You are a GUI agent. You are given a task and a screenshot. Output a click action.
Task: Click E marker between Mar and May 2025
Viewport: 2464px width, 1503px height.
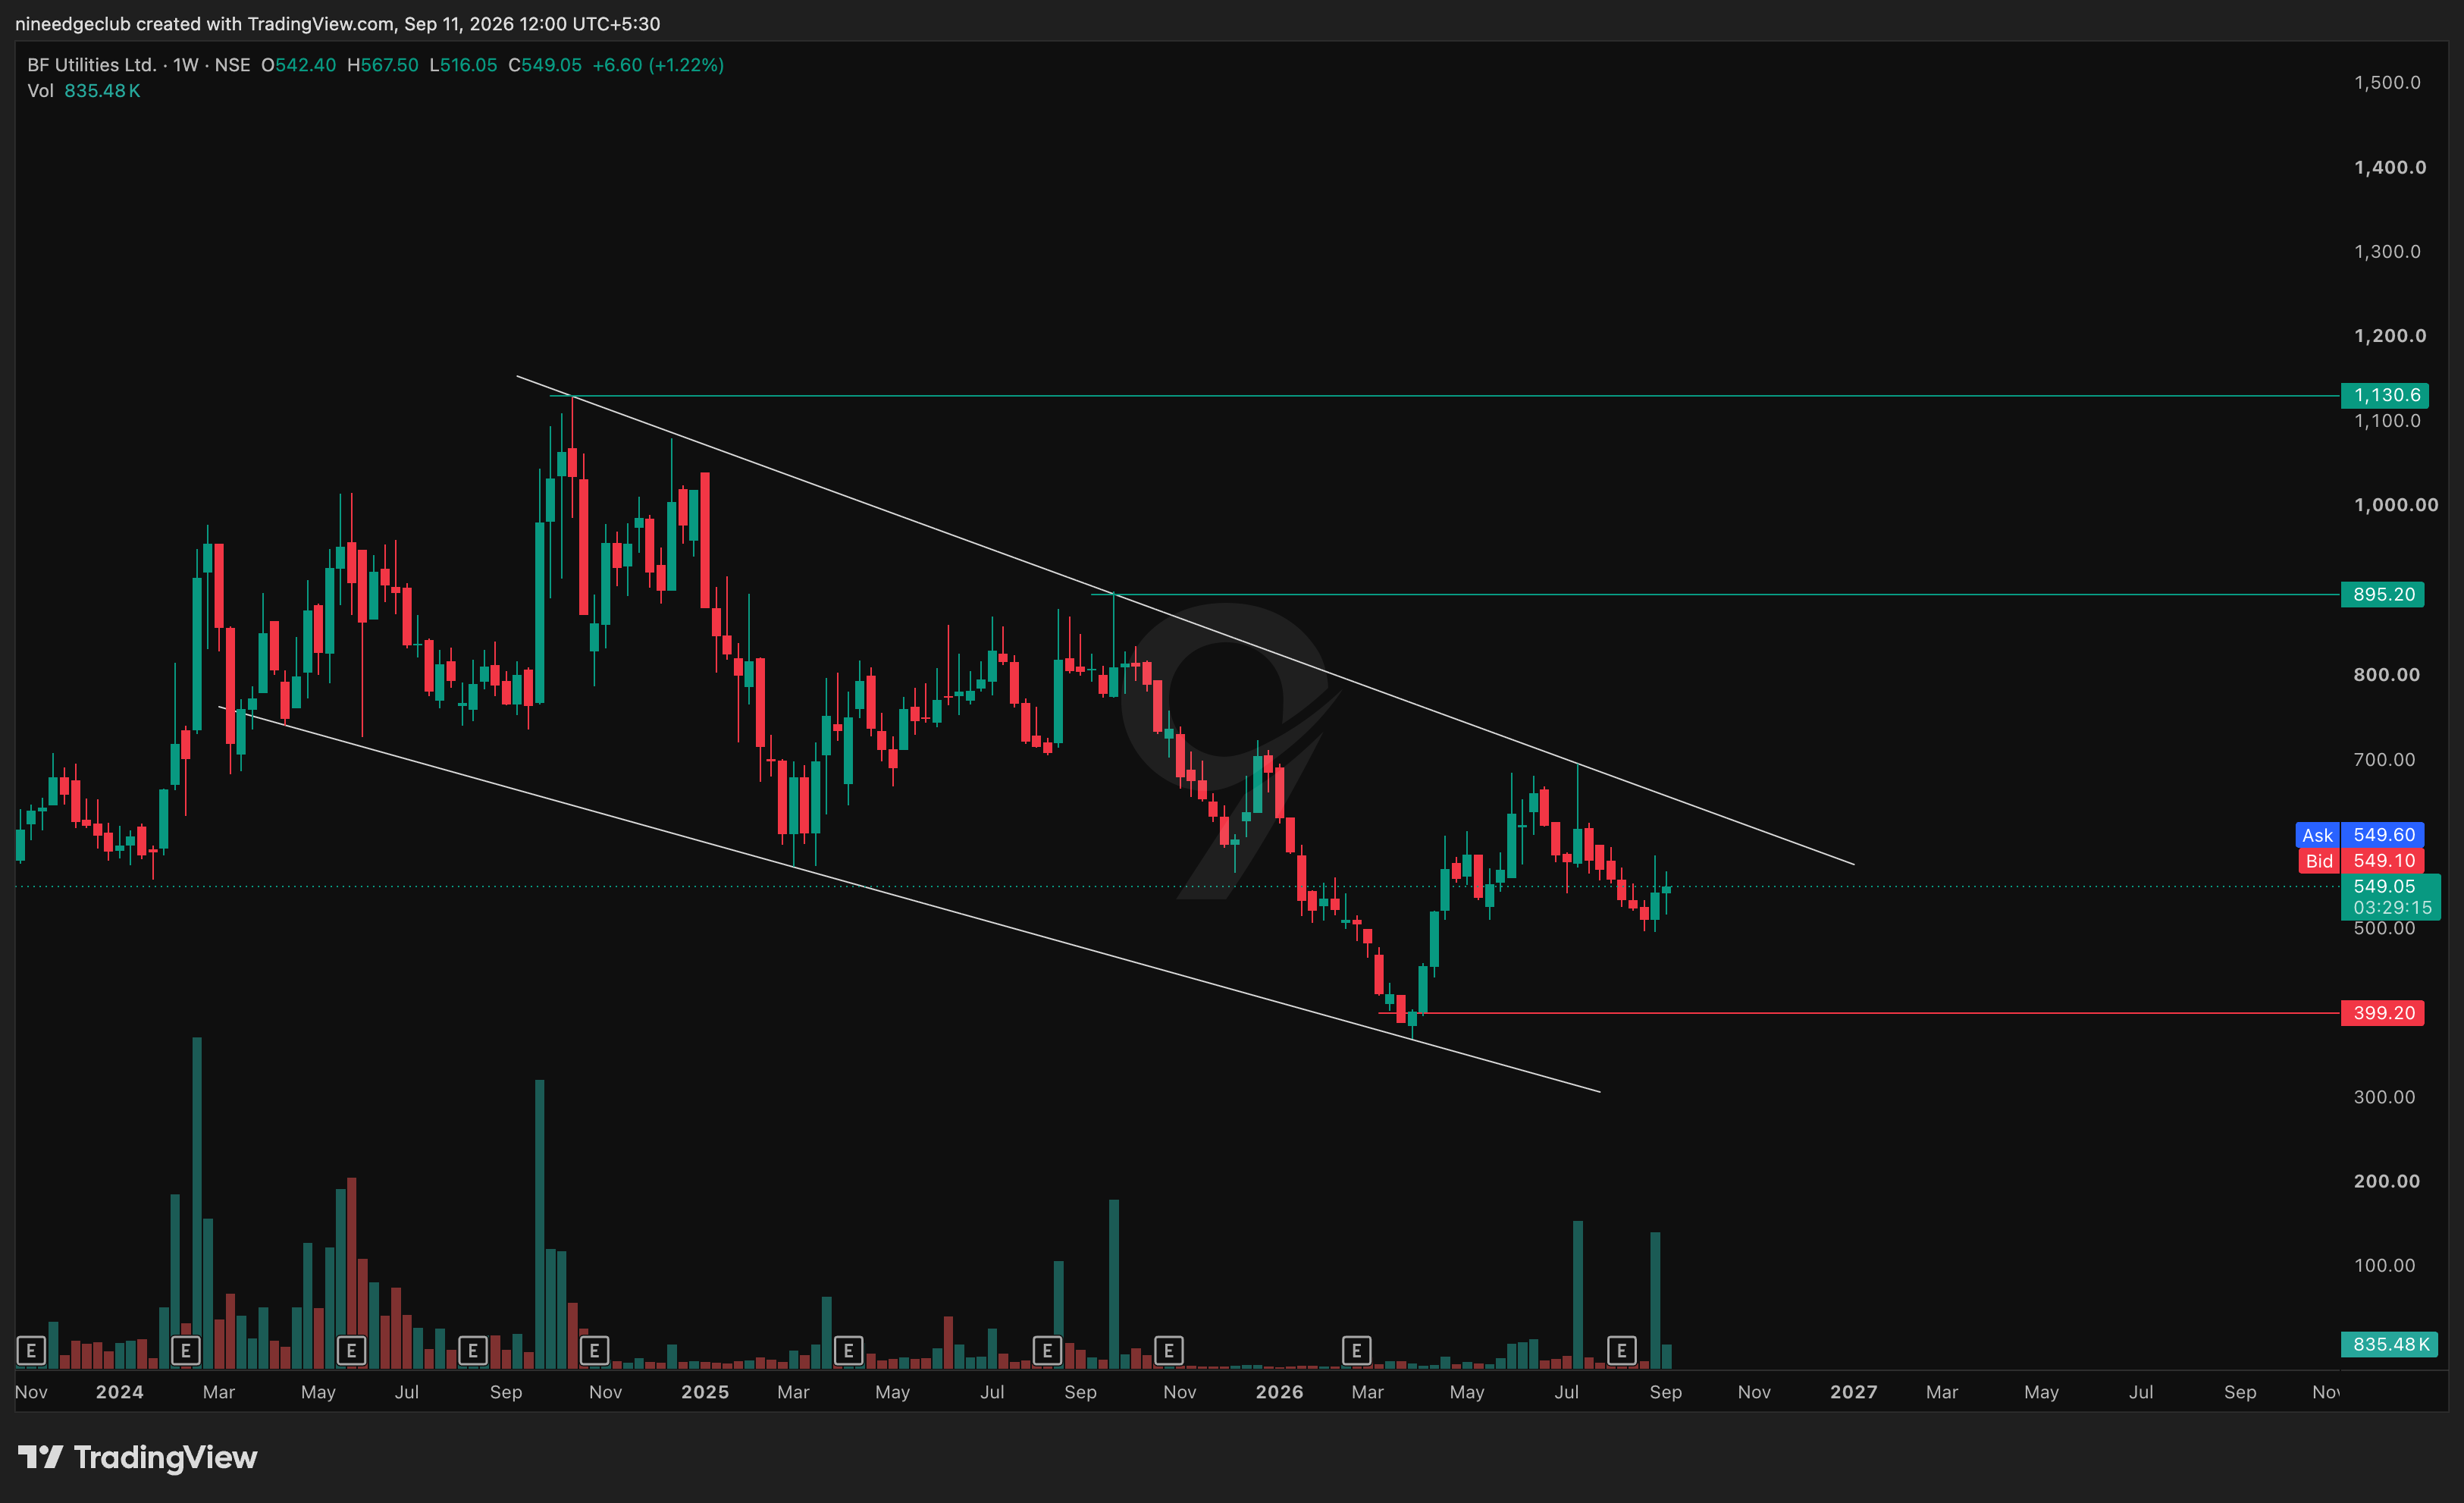[849, 1351]
